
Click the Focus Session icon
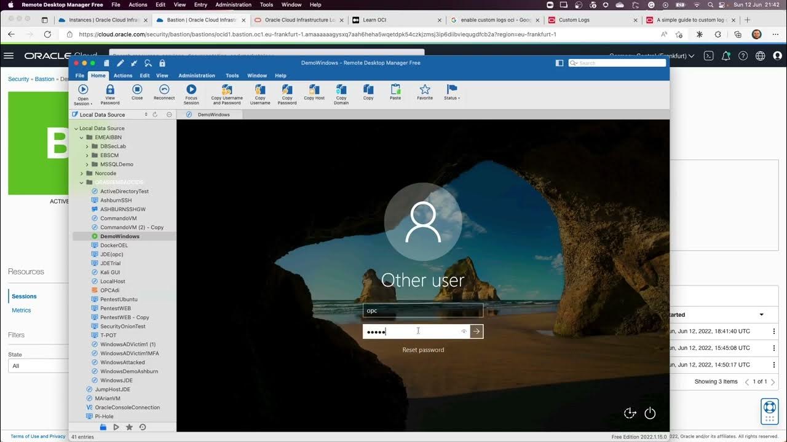191,94
